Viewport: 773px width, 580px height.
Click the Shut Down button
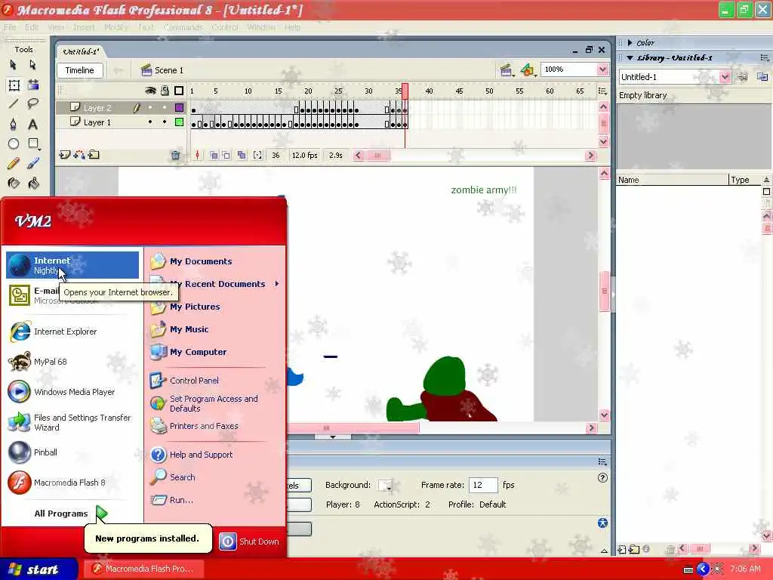249,541
